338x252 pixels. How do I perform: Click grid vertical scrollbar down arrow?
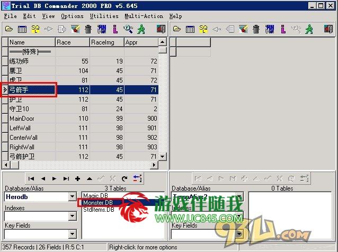(x=163, y=156)
